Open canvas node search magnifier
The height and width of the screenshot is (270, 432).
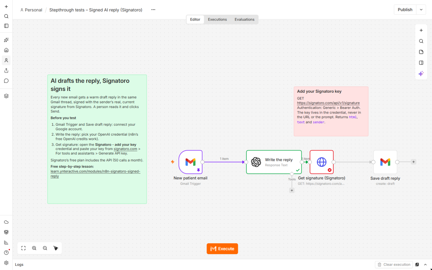421,41
